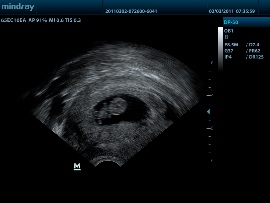Viewport: 270px width, 203px height.
Task: Click the focus position arrow on depth scale
Action: (208, 112)
